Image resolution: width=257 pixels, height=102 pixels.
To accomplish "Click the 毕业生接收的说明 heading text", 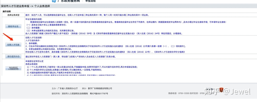I will pos(34,19).
